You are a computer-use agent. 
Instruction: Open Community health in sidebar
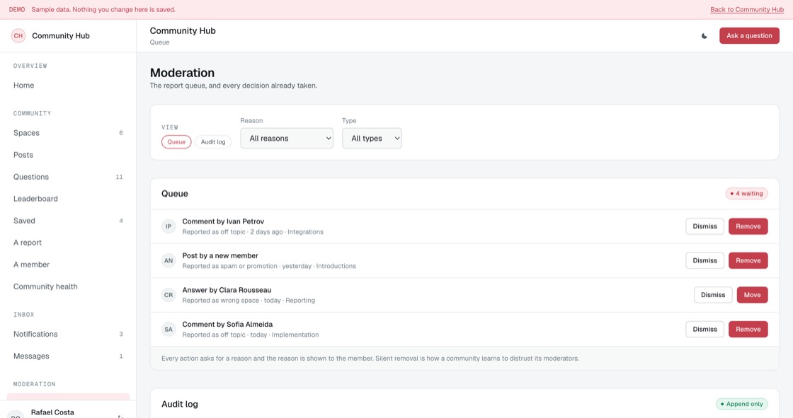click(68, 286)
